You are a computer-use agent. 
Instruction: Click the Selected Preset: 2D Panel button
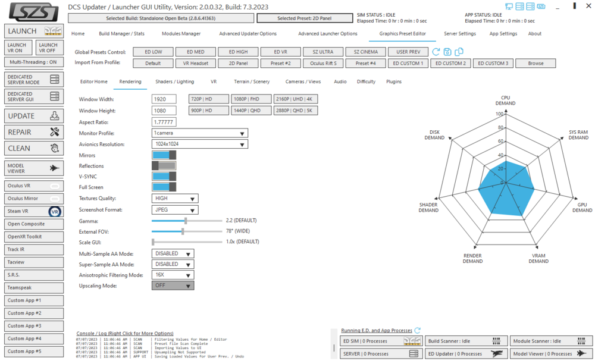(304, 18)
